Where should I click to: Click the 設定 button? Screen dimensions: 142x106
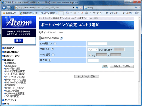point(105,66)
